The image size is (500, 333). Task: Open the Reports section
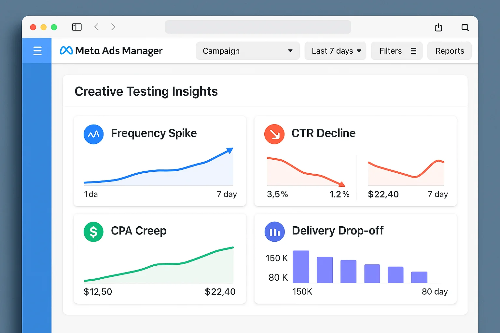450,51
